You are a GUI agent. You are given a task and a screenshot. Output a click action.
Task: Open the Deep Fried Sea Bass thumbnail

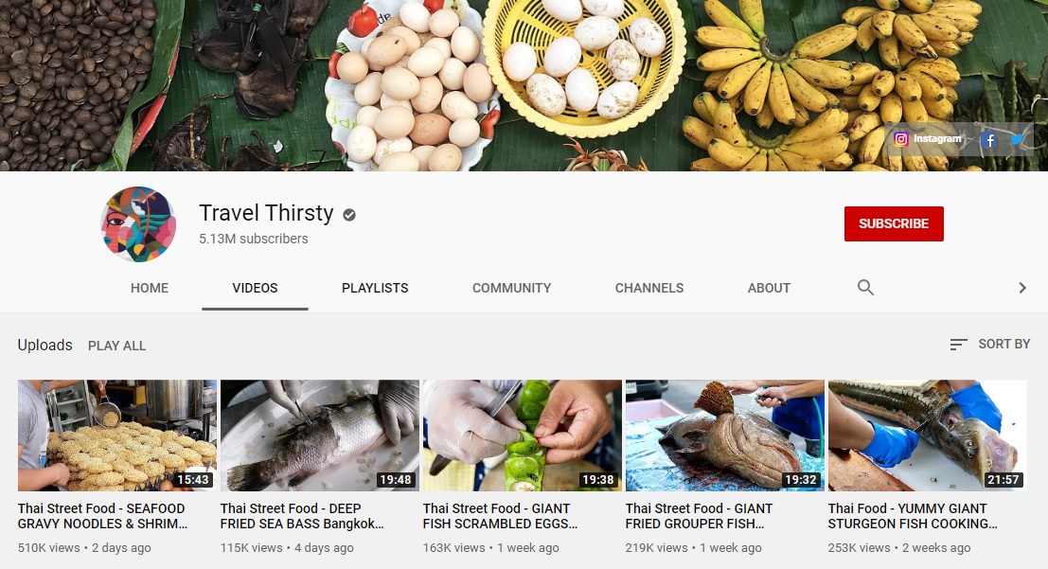pos(319,436)
